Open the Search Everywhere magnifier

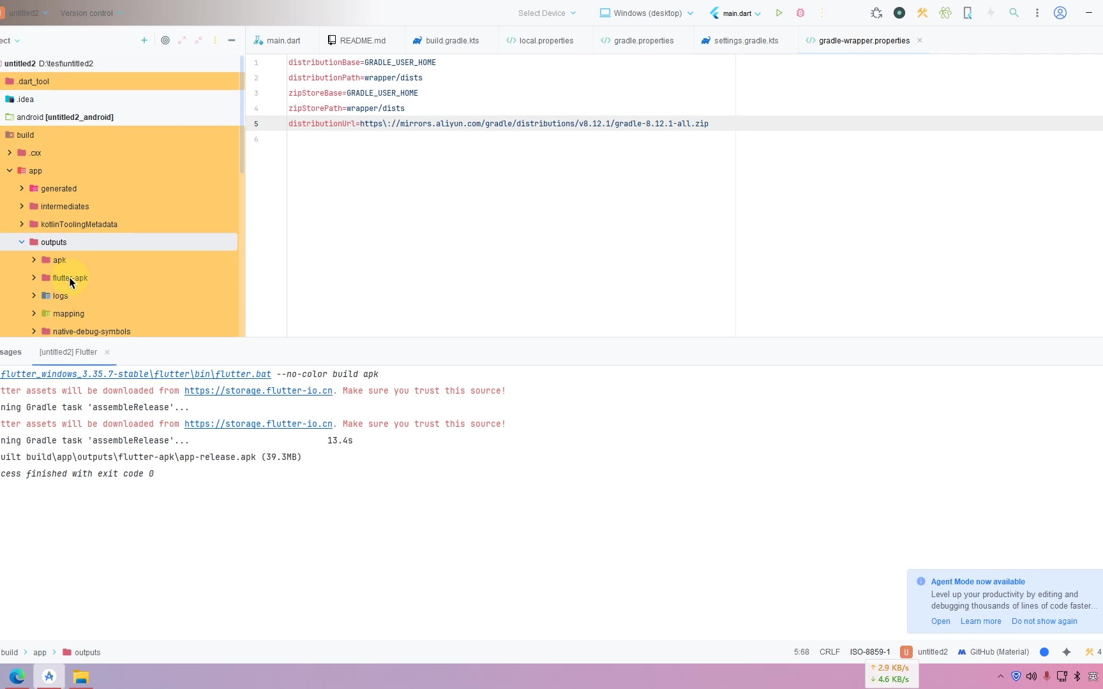[x=1014, y=13]
